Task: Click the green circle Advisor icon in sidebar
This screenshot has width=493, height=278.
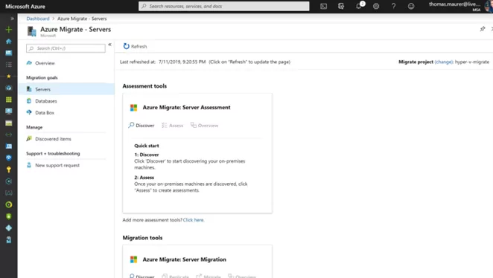Action: 9,204
